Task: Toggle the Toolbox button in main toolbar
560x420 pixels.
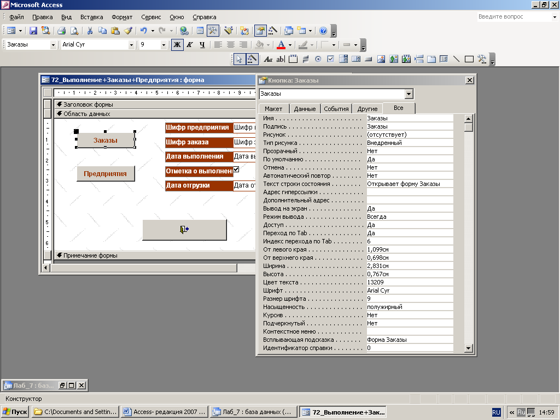Action: [x=213, y=31]
